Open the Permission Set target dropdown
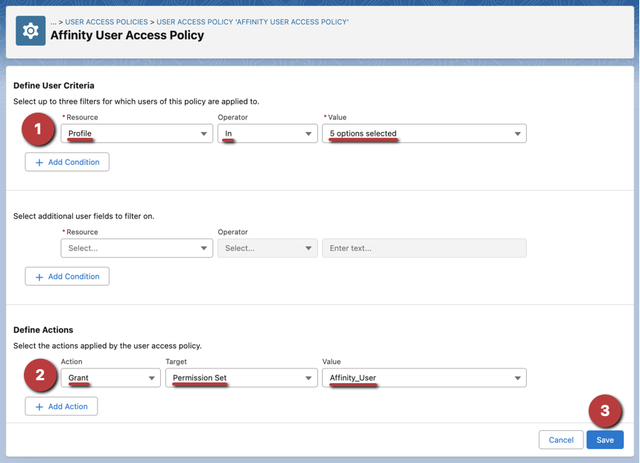The image size is (640, 463). pyautogui.click(x=241, y=378)
